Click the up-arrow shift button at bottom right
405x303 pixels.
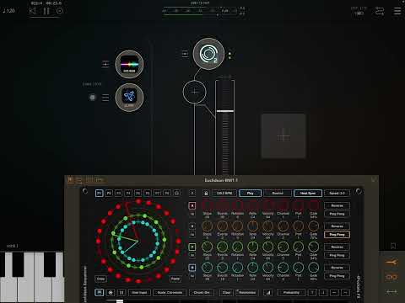[312, 292]
